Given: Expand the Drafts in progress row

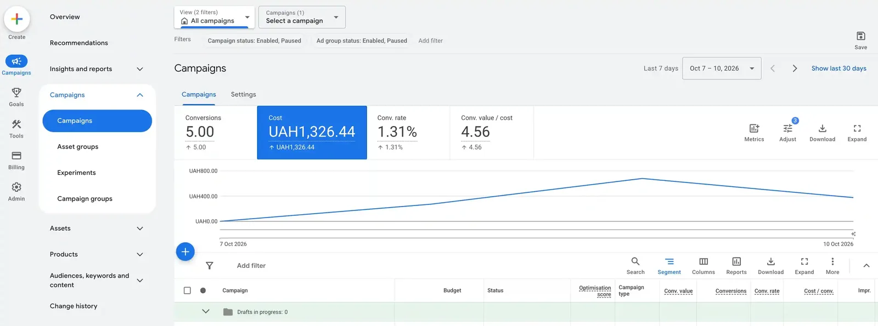Looking at the screenshot, I should [206, 311].
